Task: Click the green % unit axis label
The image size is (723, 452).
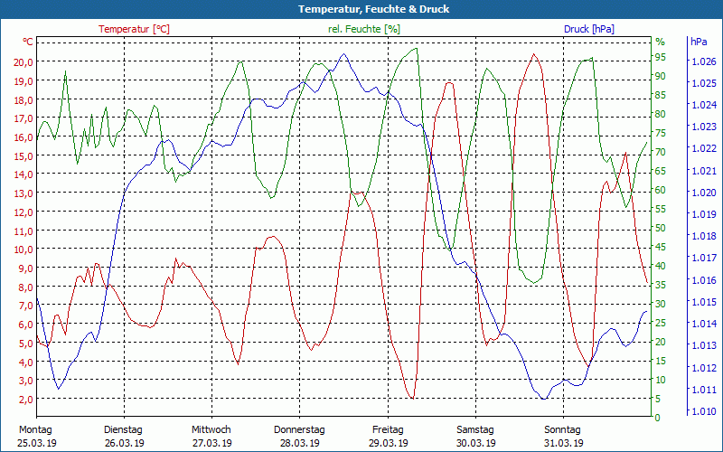Action: (660, 42)
